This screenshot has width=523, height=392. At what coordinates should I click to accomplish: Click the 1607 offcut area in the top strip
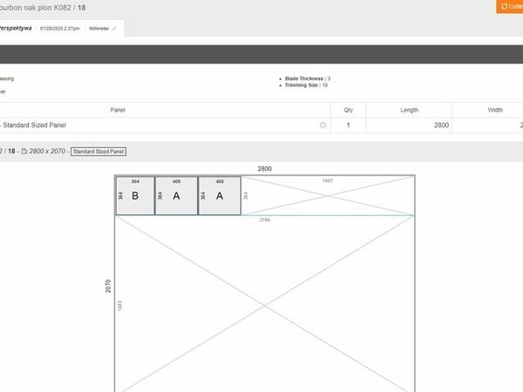pos(328,196)
